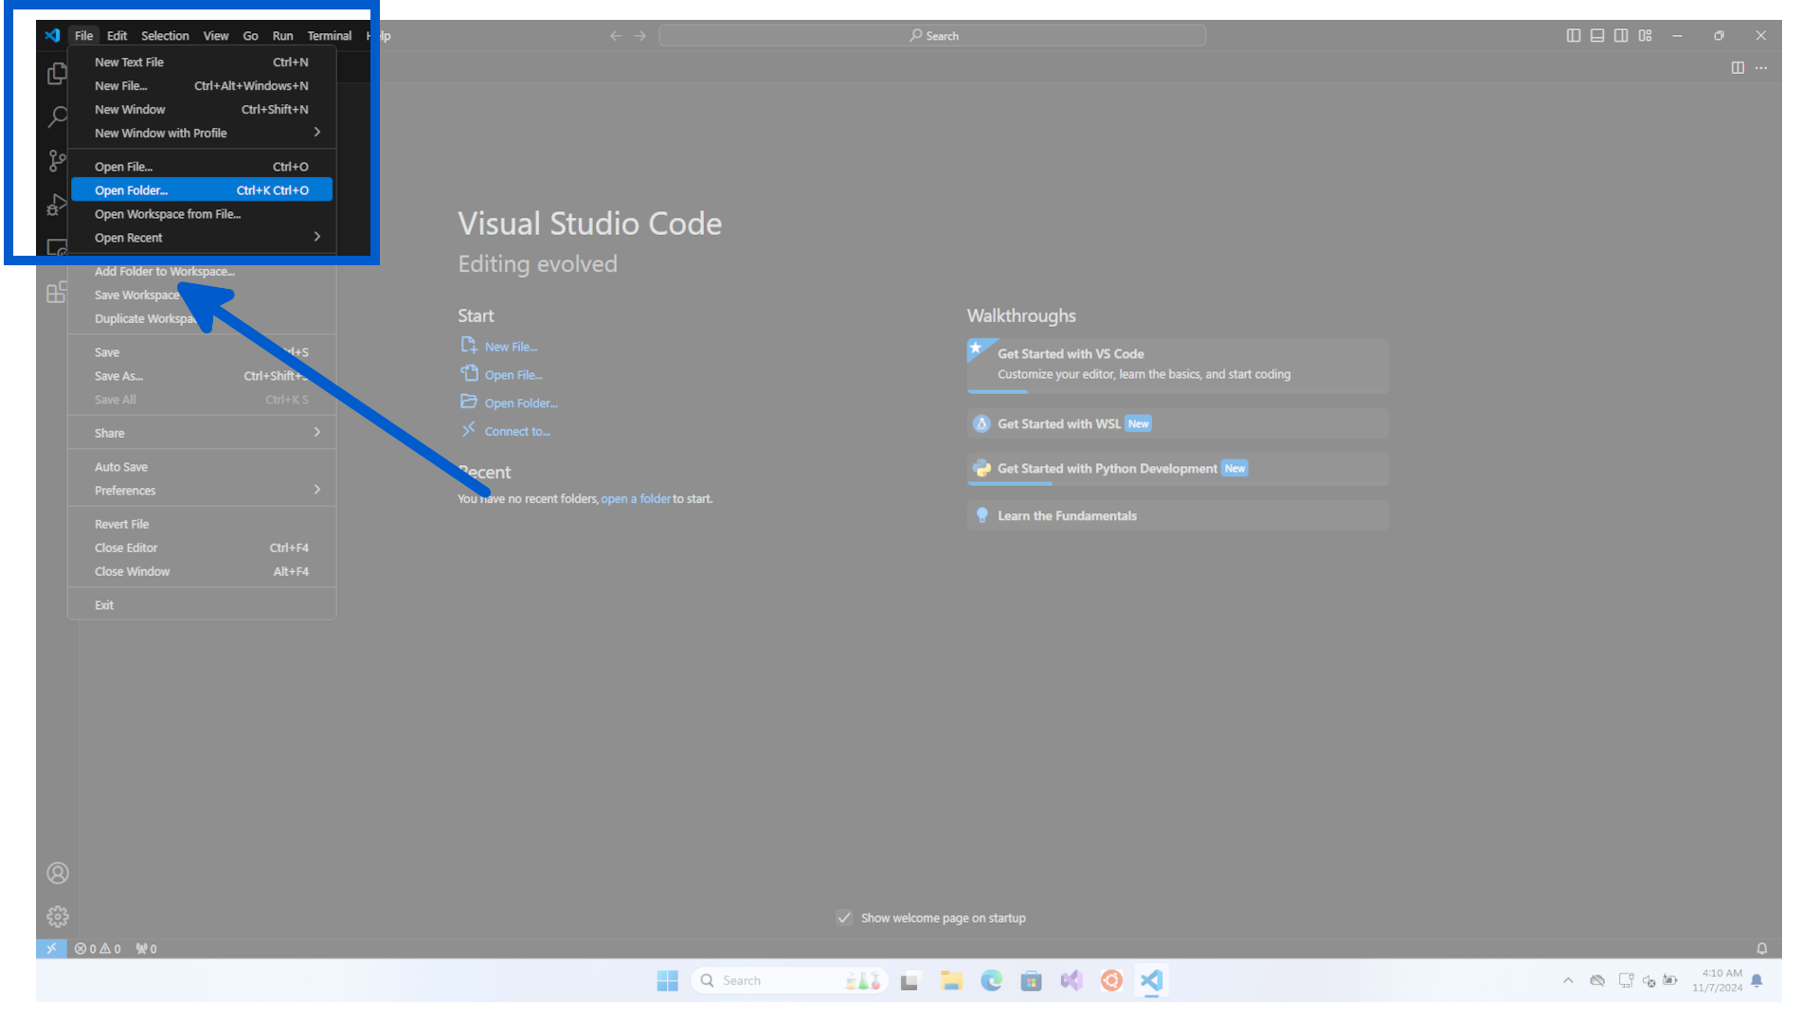Open the Extensions view
The width and height of the screenshot is (1819, 1023).
pos(56,292)
